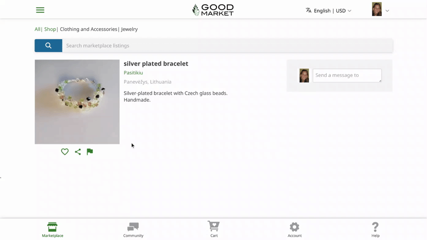Open the Cart tab
Screen dimensions: 427x240
pos(214,229)
